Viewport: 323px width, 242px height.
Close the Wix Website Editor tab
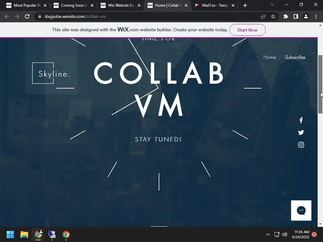coord(139,5)
